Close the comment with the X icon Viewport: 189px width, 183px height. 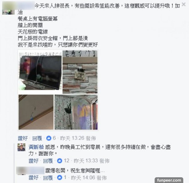coord(184,4)
